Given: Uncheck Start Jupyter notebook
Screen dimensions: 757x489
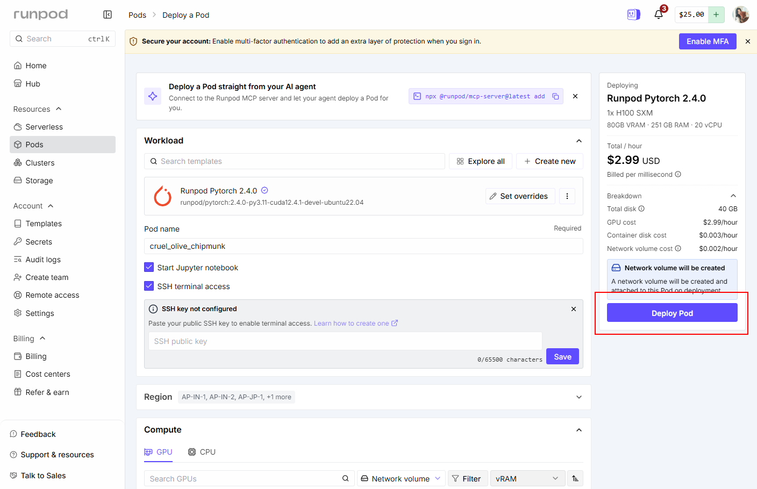Looking at the screenshot, I should coord(149,267).
